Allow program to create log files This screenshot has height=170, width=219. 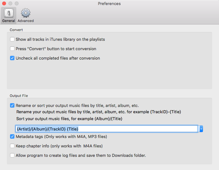[x=12, y=155]
